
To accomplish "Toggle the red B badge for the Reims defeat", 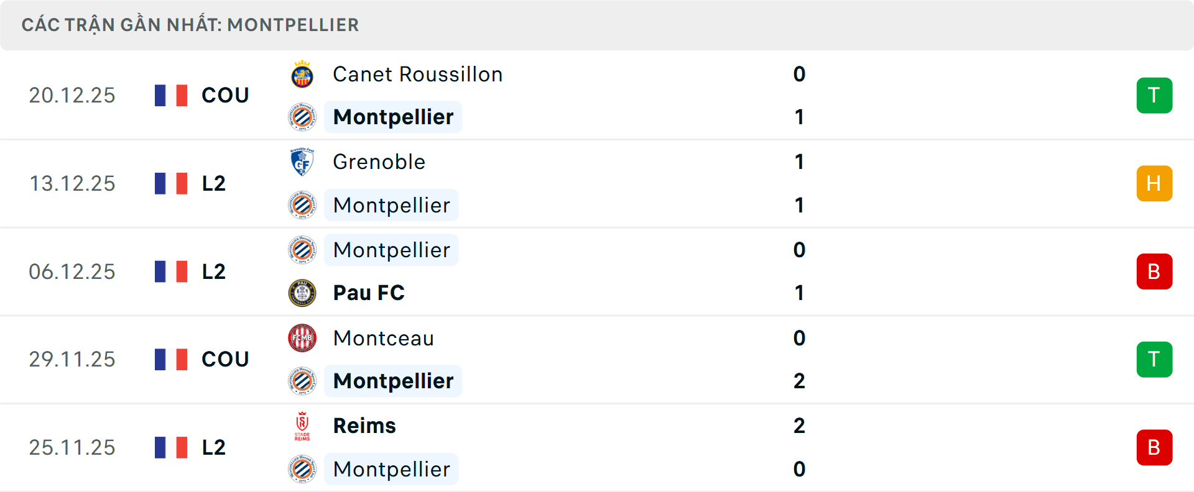I will pos(1154,447).
